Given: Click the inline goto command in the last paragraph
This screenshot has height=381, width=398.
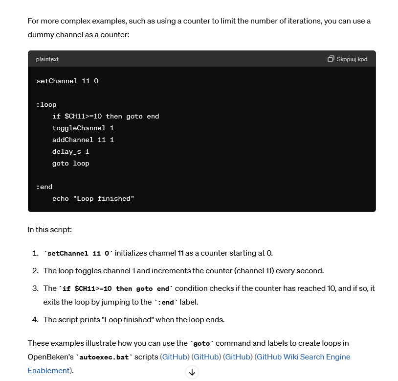Looking at the screenshot, I should coord(201,343).
